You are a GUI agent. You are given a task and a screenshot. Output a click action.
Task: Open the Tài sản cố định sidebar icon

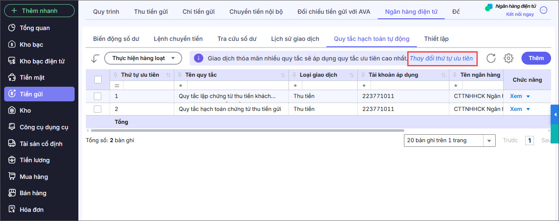tap(12, 144)
